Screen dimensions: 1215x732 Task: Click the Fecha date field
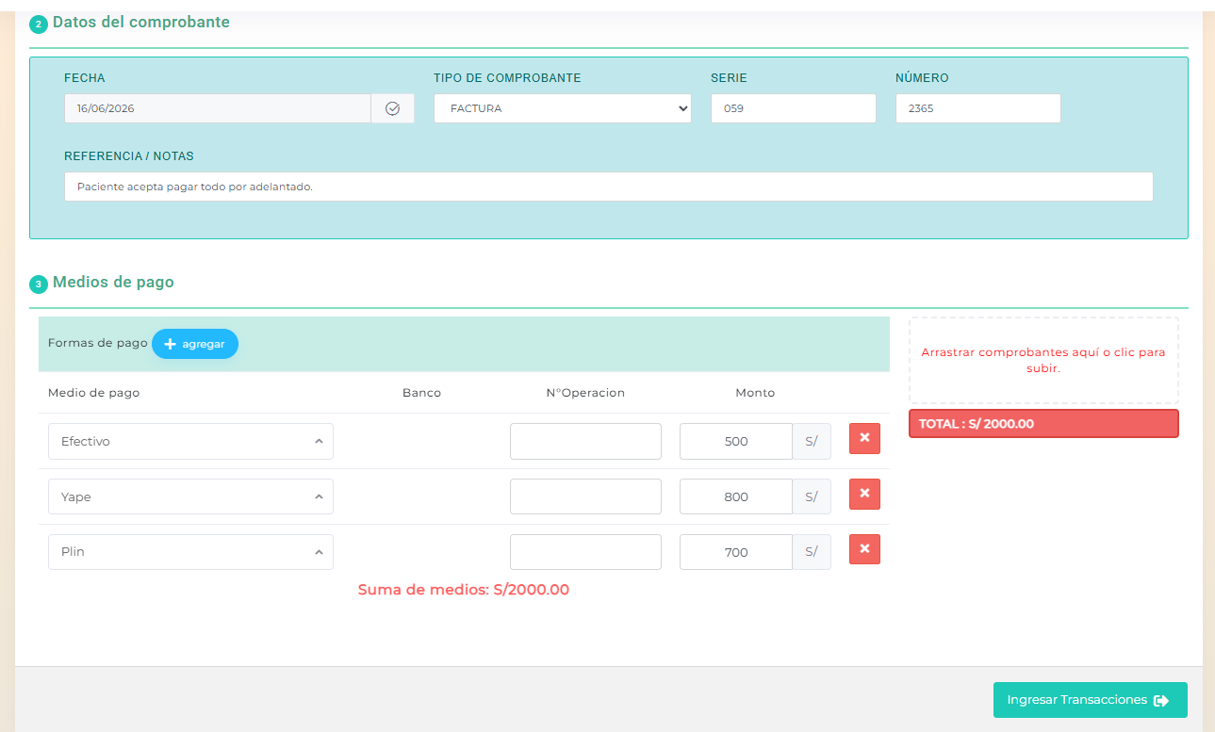(218, 108)
